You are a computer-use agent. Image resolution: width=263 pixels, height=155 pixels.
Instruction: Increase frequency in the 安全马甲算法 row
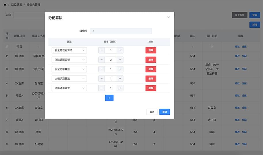point(120,69)
